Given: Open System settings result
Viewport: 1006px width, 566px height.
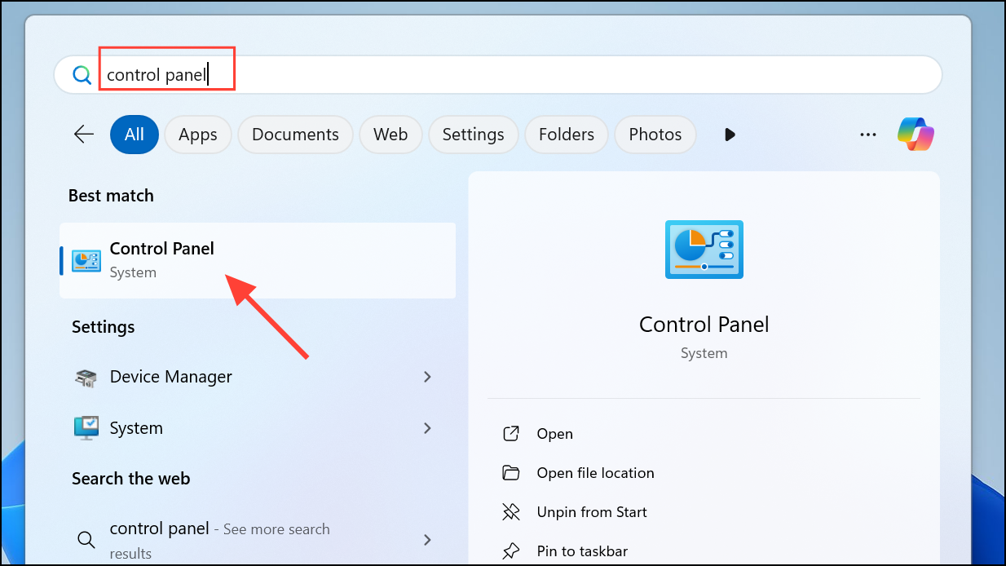Looking at the screenshot, I should (258, 428).
